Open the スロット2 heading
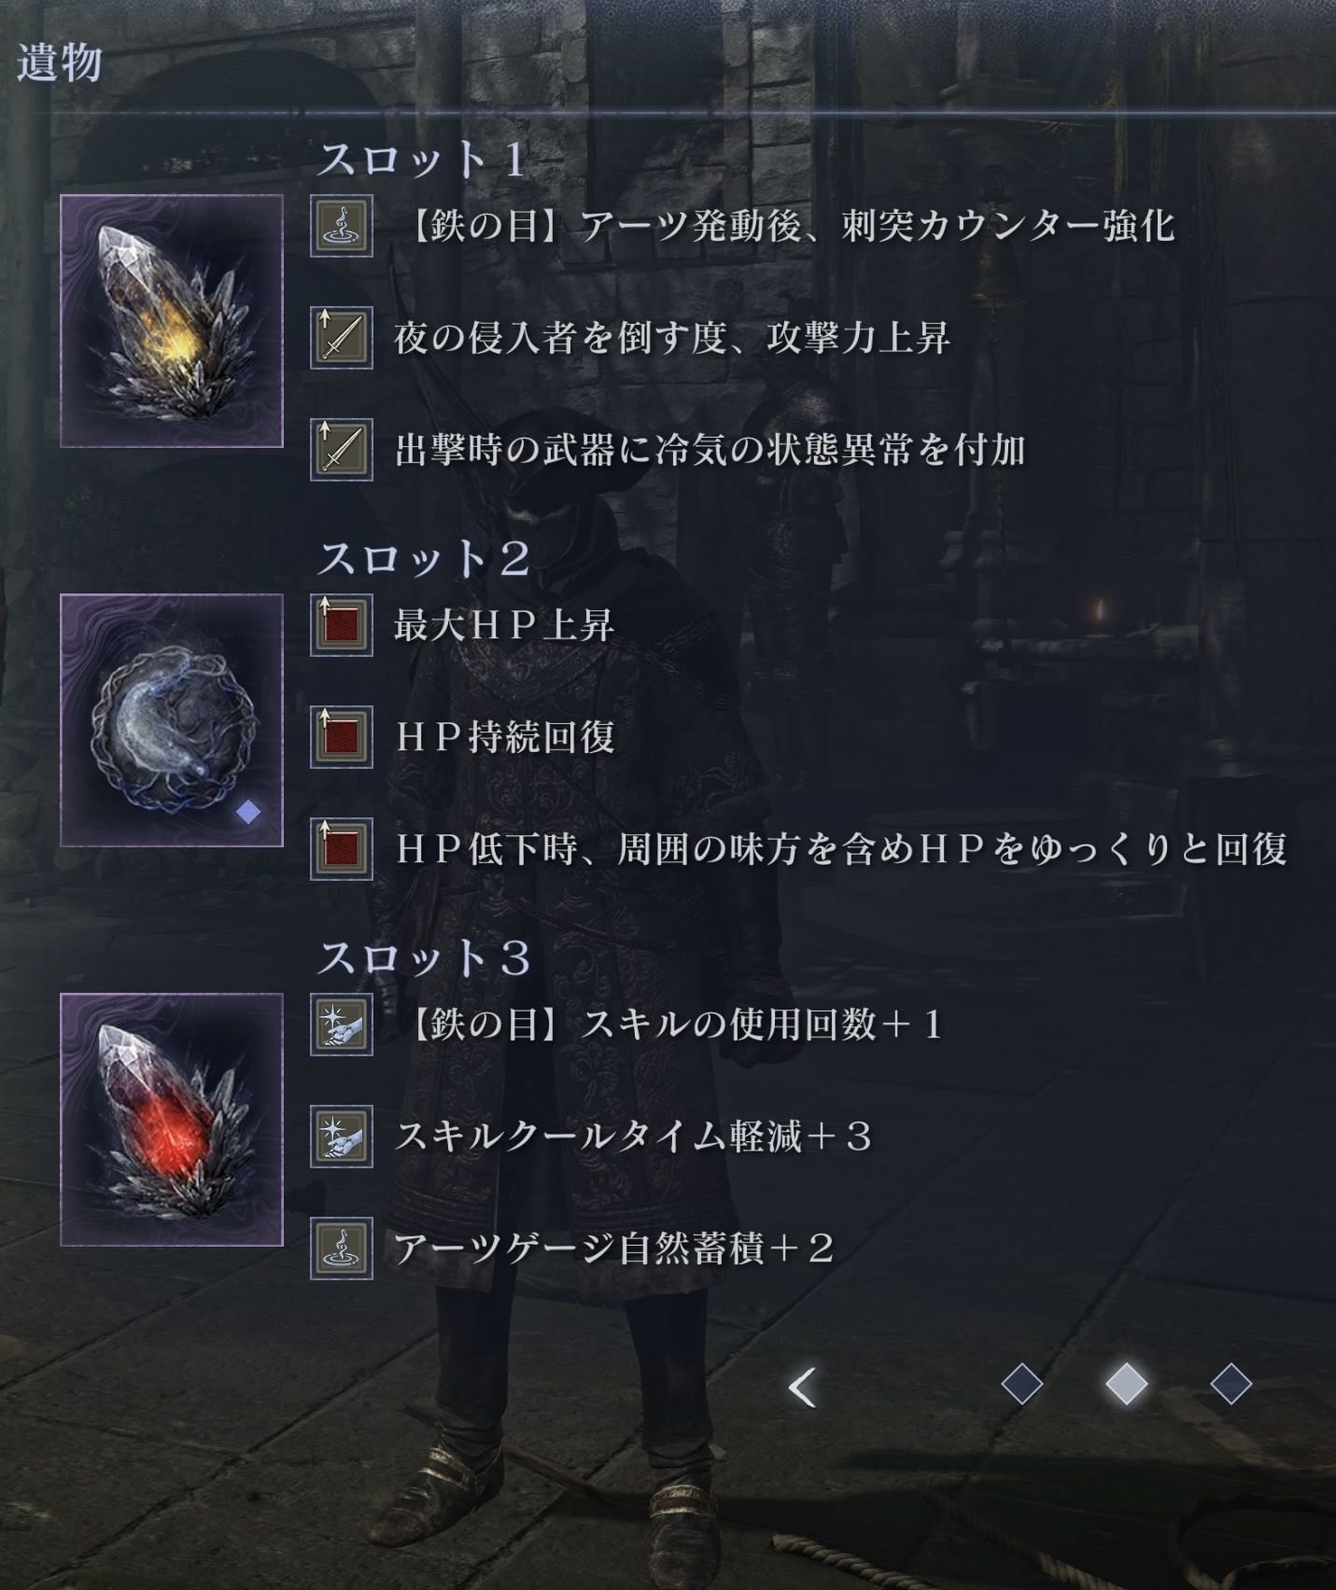Image resolution: width=1336 pixels, height=1590 pixels. (425, 560)
